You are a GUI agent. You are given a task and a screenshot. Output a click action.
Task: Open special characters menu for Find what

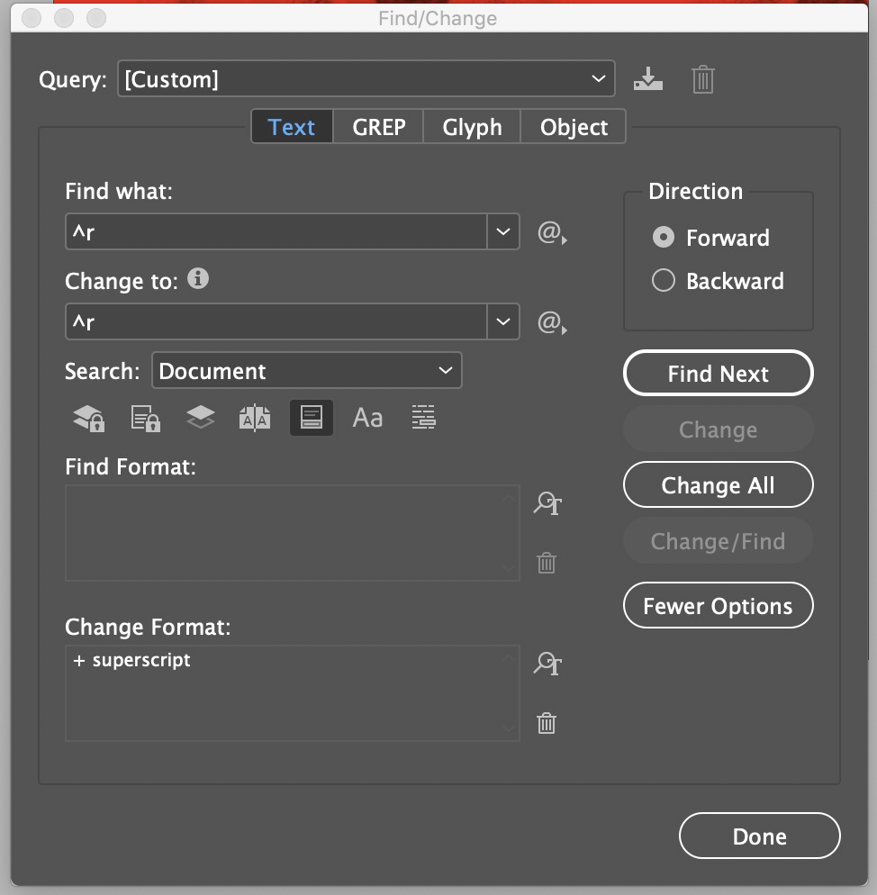coord(551,234)
